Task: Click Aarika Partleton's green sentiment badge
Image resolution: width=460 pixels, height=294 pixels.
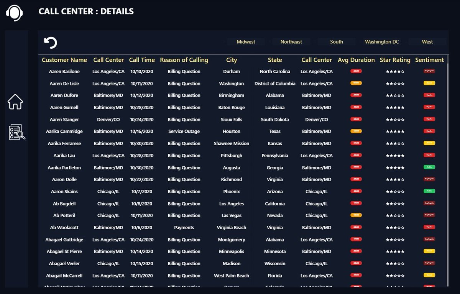Action: point(429,167)
